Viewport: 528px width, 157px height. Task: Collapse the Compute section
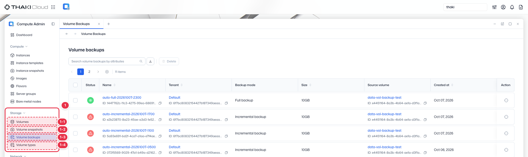click(x=19, y=46)
